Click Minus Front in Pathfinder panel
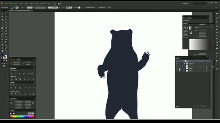Image resolution: width=220 pixels, height=123 pixels. pyautogui.click(x=15, y=73)
